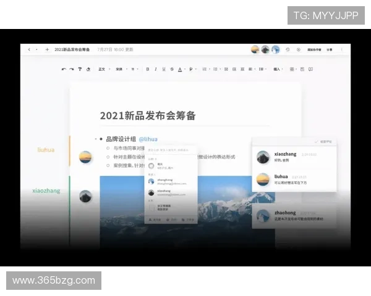Click the add comment icon in toolbar
The width and height of the screenshot is (371, 296).
click(x=310, y=69)
